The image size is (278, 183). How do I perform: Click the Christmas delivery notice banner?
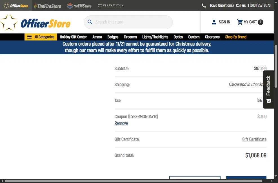[x=137, y=47]
